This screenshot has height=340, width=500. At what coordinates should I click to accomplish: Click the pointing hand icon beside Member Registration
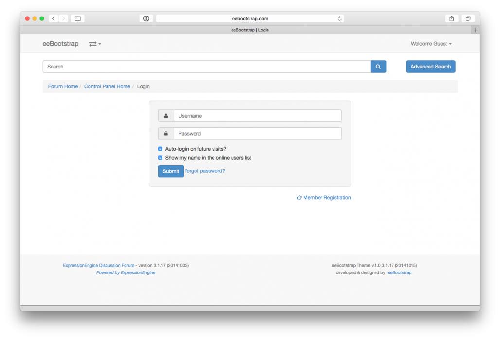click(x=299, y=197)
